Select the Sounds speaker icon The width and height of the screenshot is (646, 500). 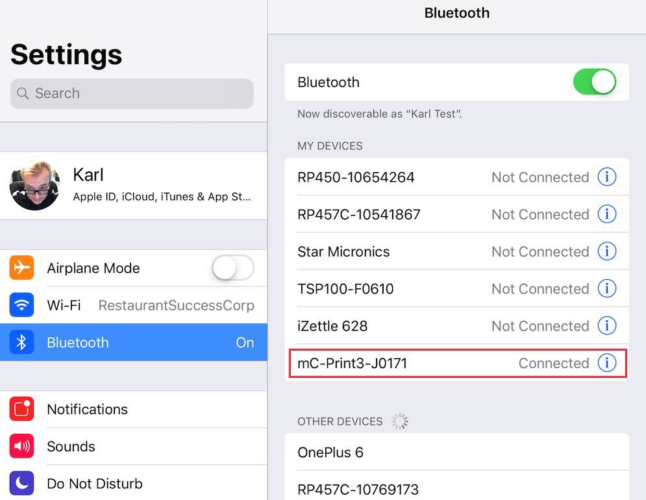pos(21,446)
